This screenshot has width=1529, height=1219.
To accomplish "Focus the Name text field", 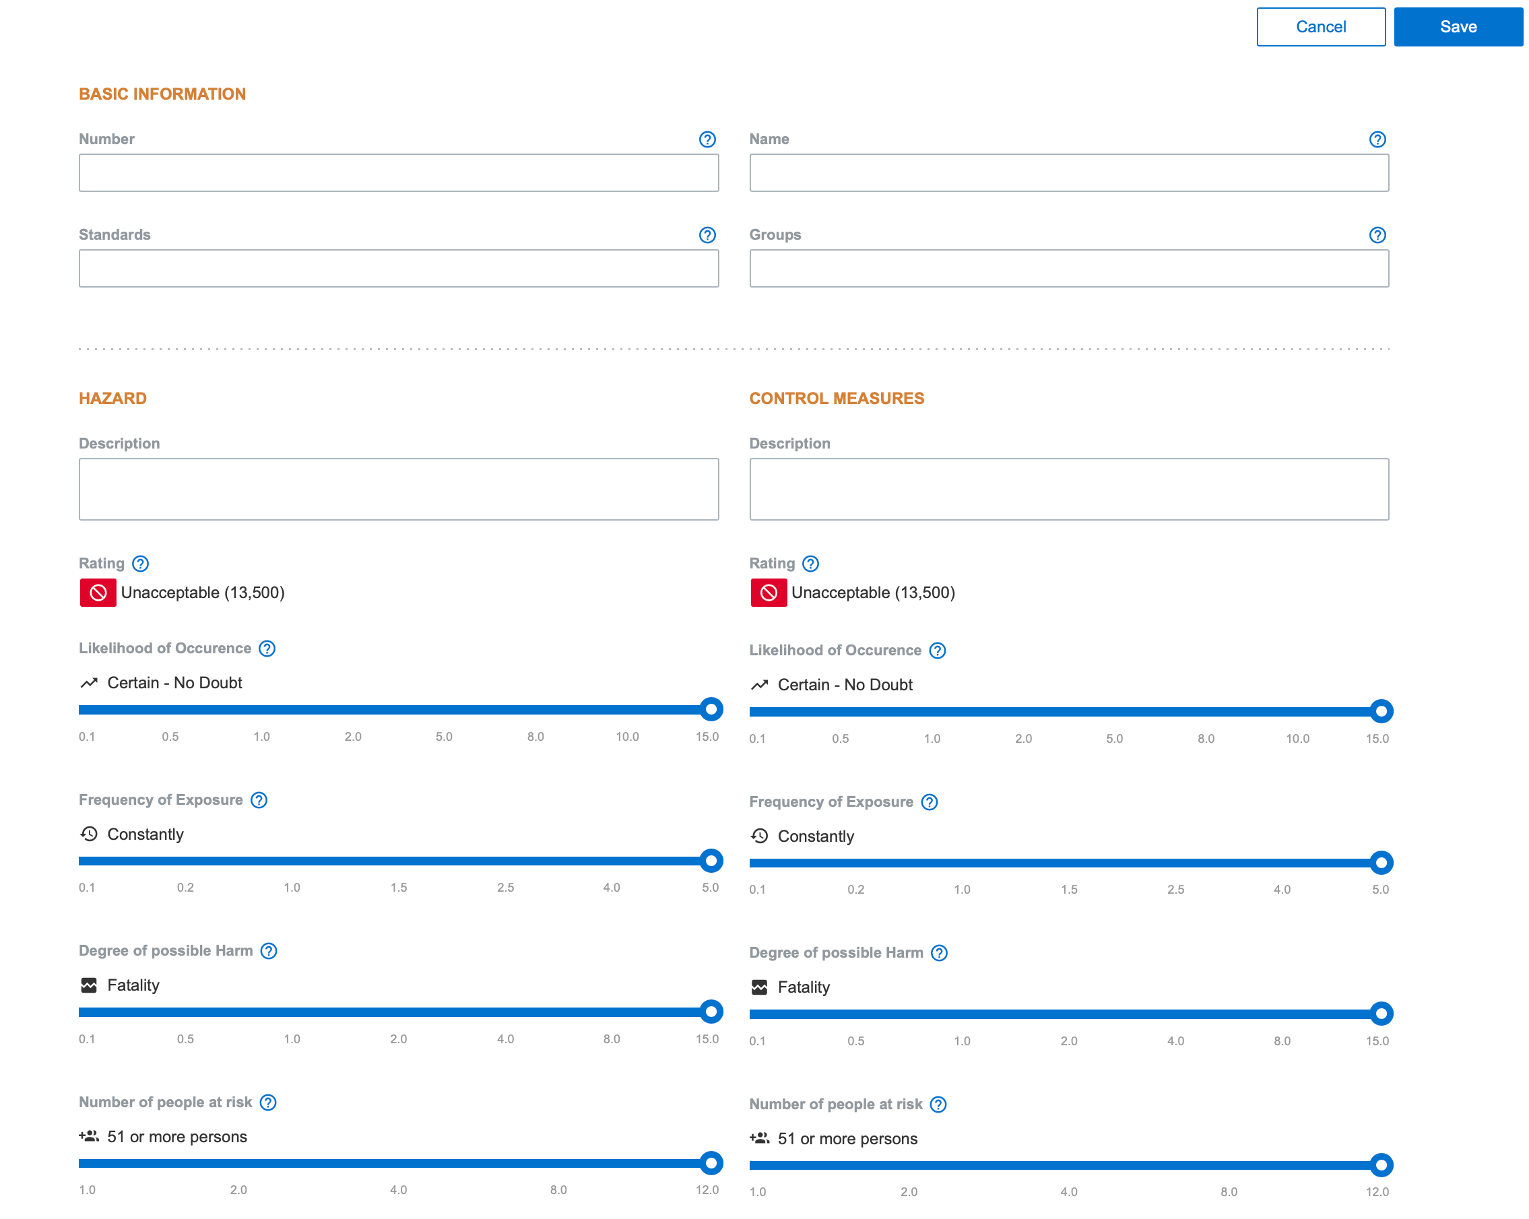I will tap(1069, 173).
